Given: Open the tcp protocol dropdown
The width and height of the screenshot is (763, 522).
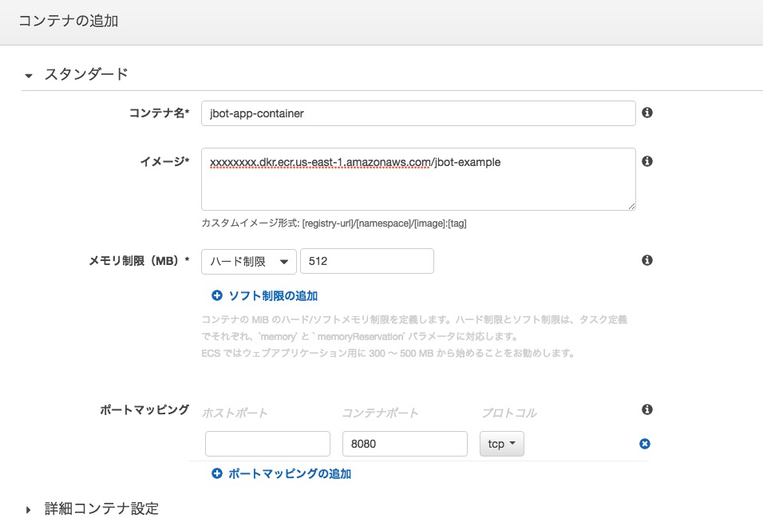Looking at the screenshot, I should 501,444.
